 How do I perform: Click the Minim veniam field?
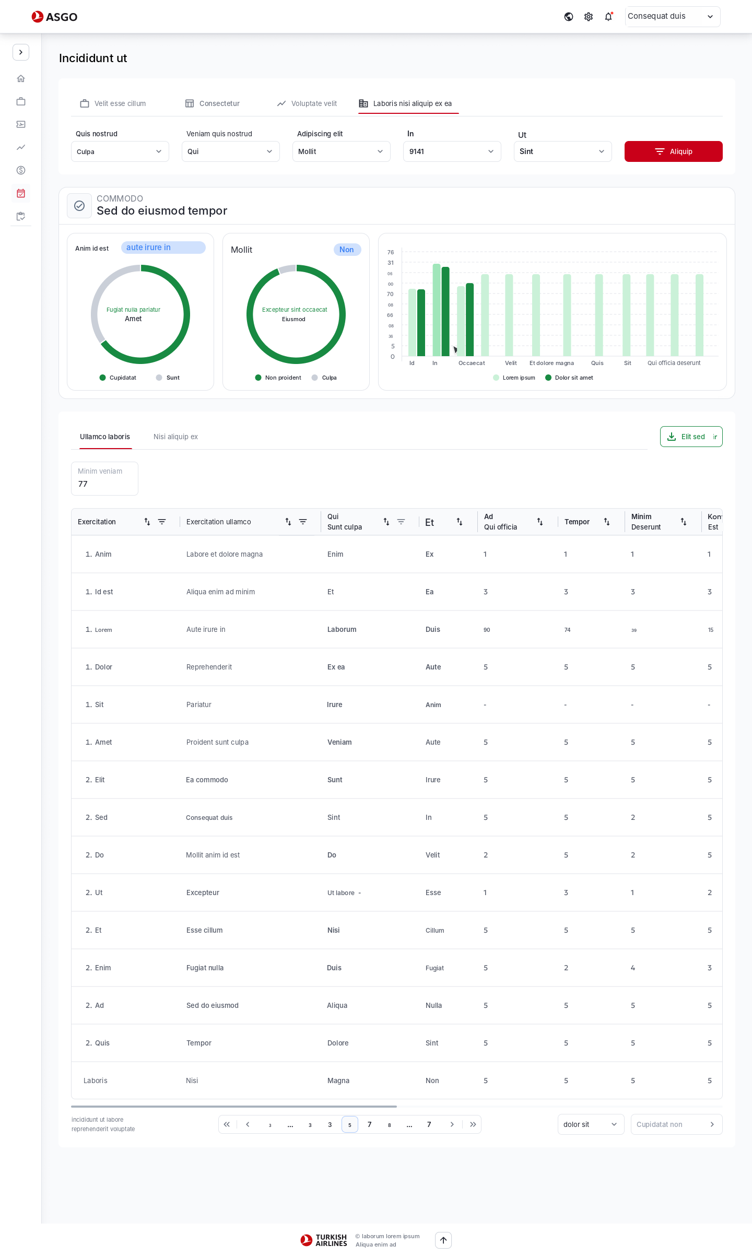click(104, 478)
